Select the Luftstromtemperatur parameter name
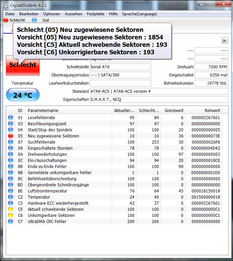Screen dimensions: 233x261 pos(47,191)
